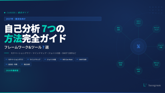Click the 自己分析 7つの方法完全ガイド headline

pyautogui.click(x=35, y=34)
